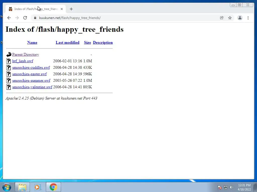Image resolution: width=257 pixels, height=192 pixels.
Task: Click the Parent Directory back-arrow icon
Action: click(x=9, y=54)
